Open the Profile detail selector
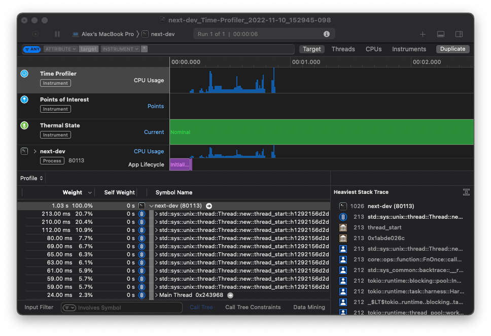Viewport: 491px width, 336px height. click(x=31, y=178)
